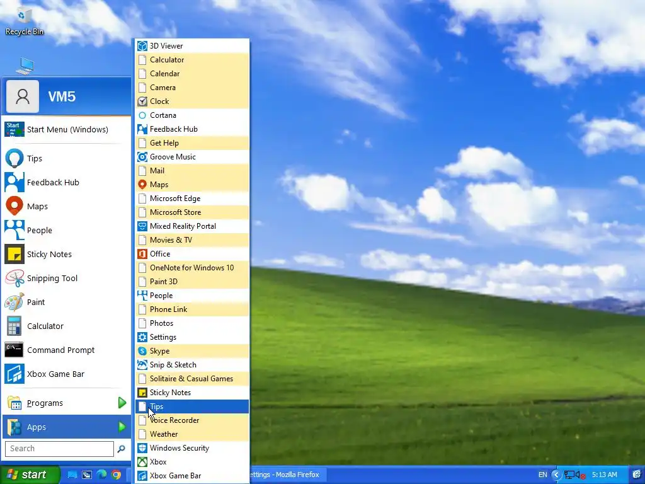The width and height of the screenshot is (645, 484).
Task: Open Settings from the Apps list
Action: [192, 337]
